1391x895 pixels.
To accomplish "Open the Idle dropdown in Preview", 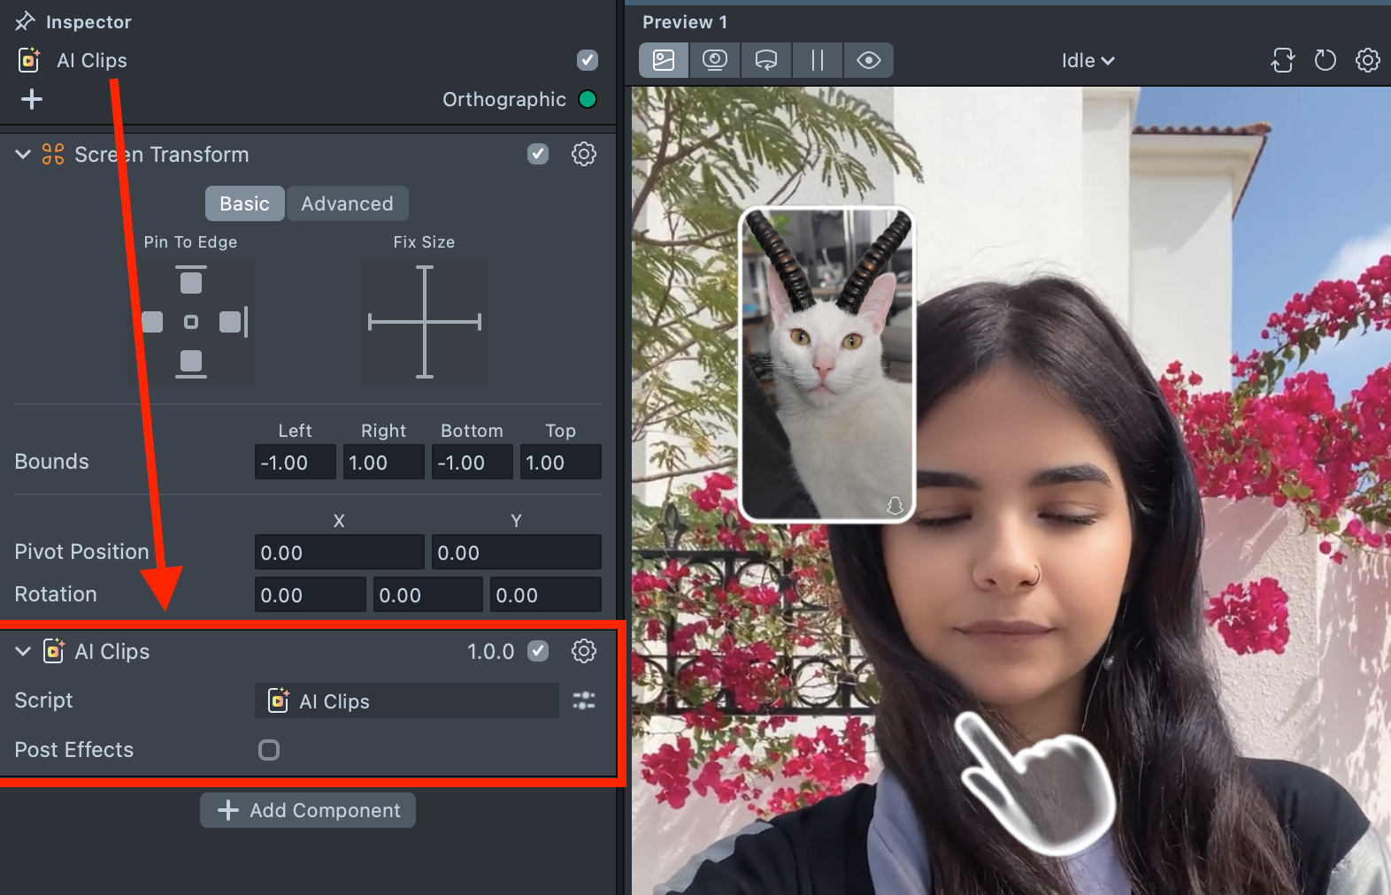I will [1087, 60].
